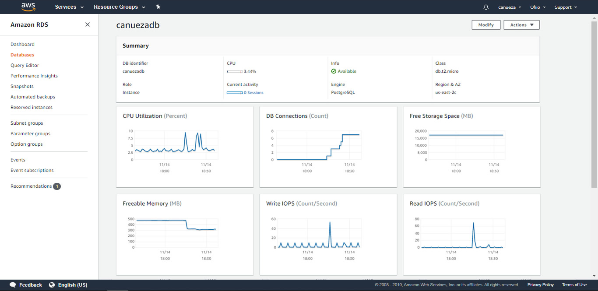The image size is (598, 291).
Task: Click the Feedback speech bubble icon
Action: click(x=13, y=285)
